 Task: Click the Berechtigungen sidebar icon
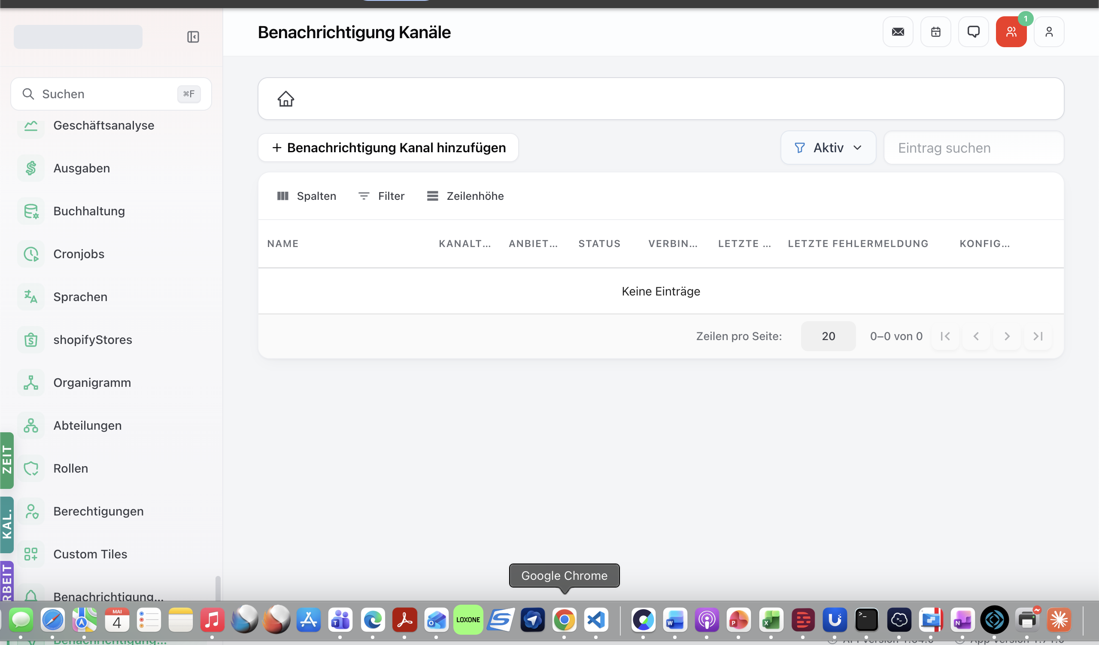31,511
